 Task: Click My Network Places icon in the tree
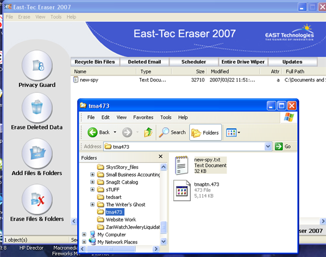(x=92, y=241)
